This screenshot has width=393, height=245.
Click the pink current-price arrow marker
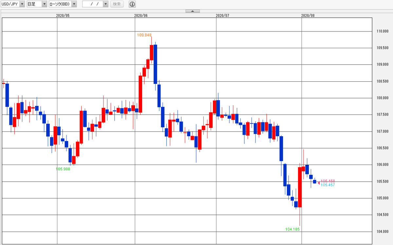click(x=319, y=183)
